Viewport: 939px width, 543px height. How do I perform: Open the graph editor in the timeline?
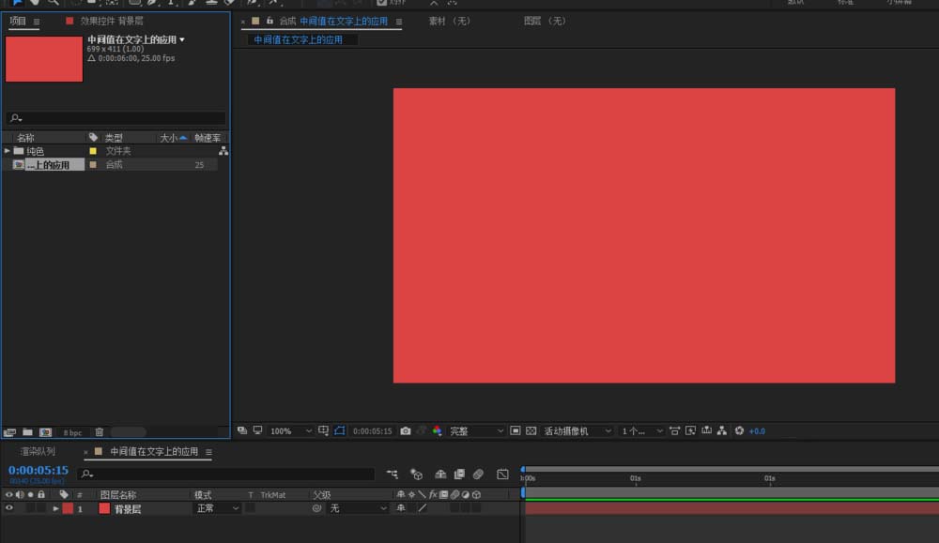[502, 475]
